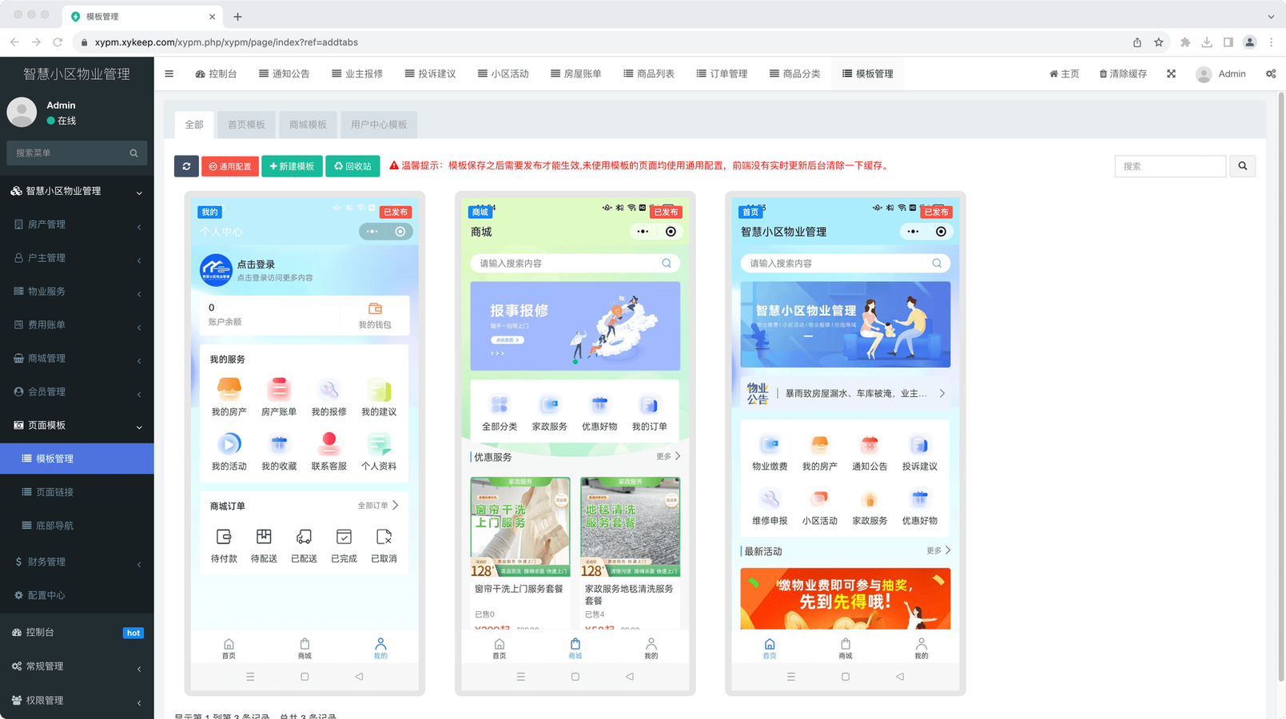The width and height of the screenshot is (1286, 719).
Task: Toggle the sidebar hamburger menu icon
Action: pos(169,73)
